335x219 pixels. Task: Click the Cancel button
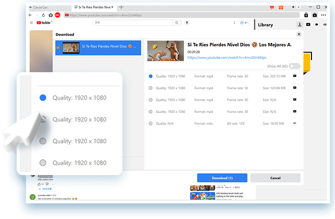pos(275,178)
